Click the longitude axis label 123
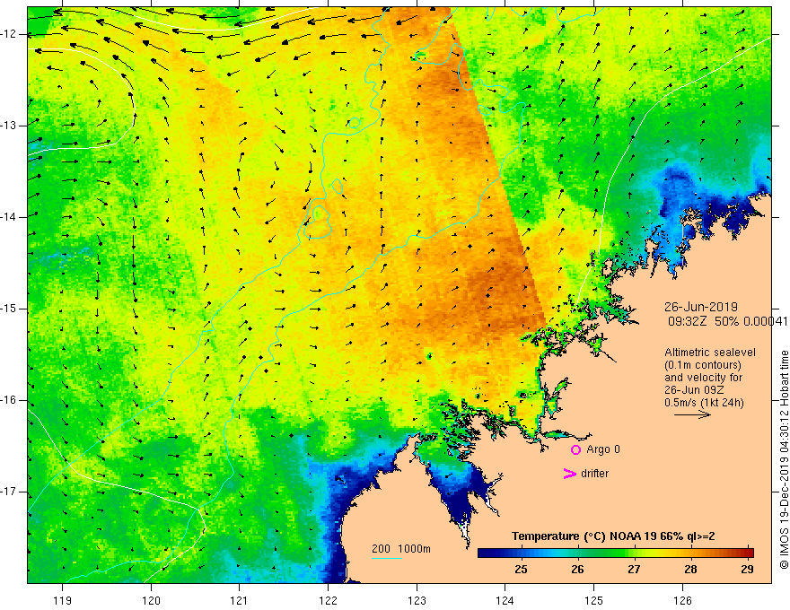790x610 pixels. click(417, 600)
